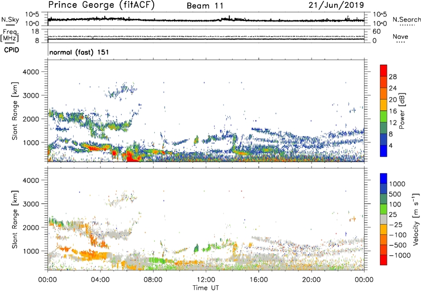Click the 60 tick on Nave axis

[x=376, y=32]
